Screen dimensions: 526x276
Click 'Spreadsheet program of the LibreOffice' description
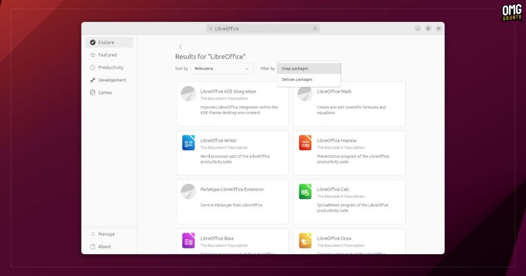pyautogui.click(x=353, y=208)
